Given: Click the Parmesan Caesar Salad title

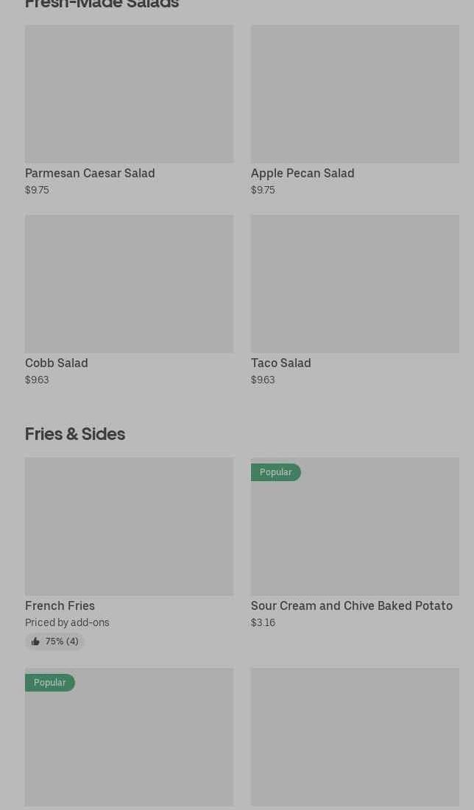Looking at the screenshot, I should pyautogui.click(x=90, y=173).
